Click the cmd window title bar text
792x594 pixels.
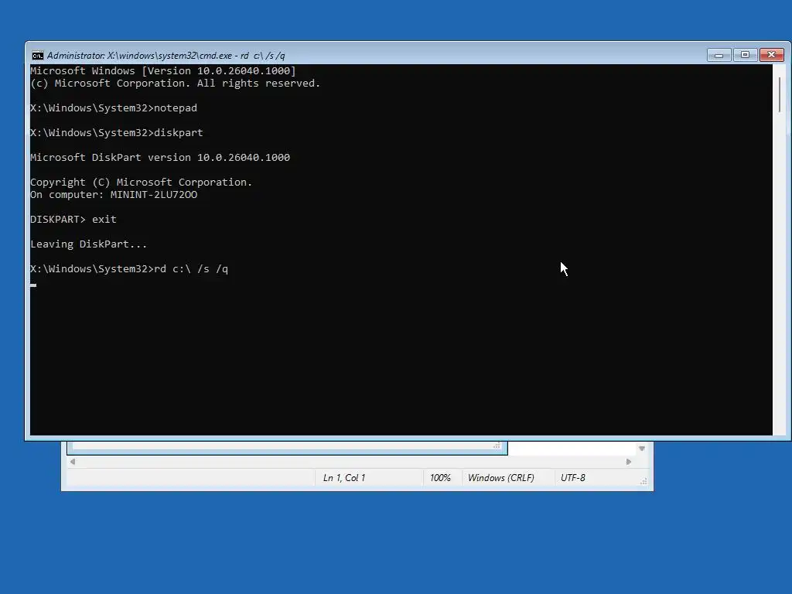[166, 56]
